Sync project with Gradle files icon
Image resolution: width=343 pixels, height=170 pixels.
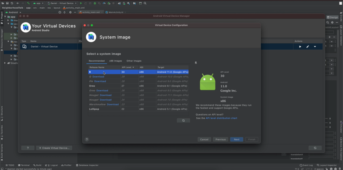119,3
